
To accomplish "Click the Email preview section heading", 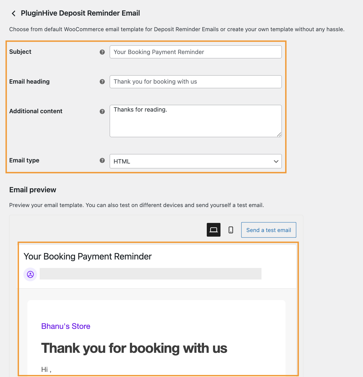I will pyautogui.click(x=33, y=190).
